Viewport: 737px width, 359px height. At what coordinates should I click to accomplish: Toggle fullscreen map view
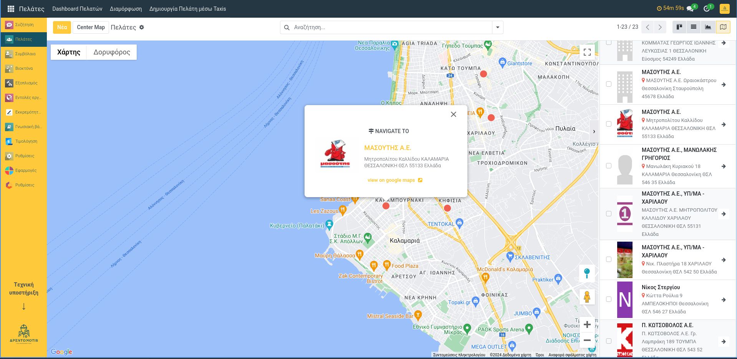[587, 52]
